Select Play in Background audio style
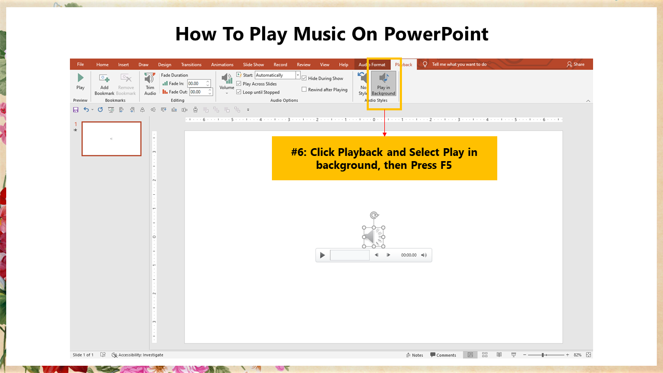This screenshot has width=663, height=373. click(x=384, y=84)
